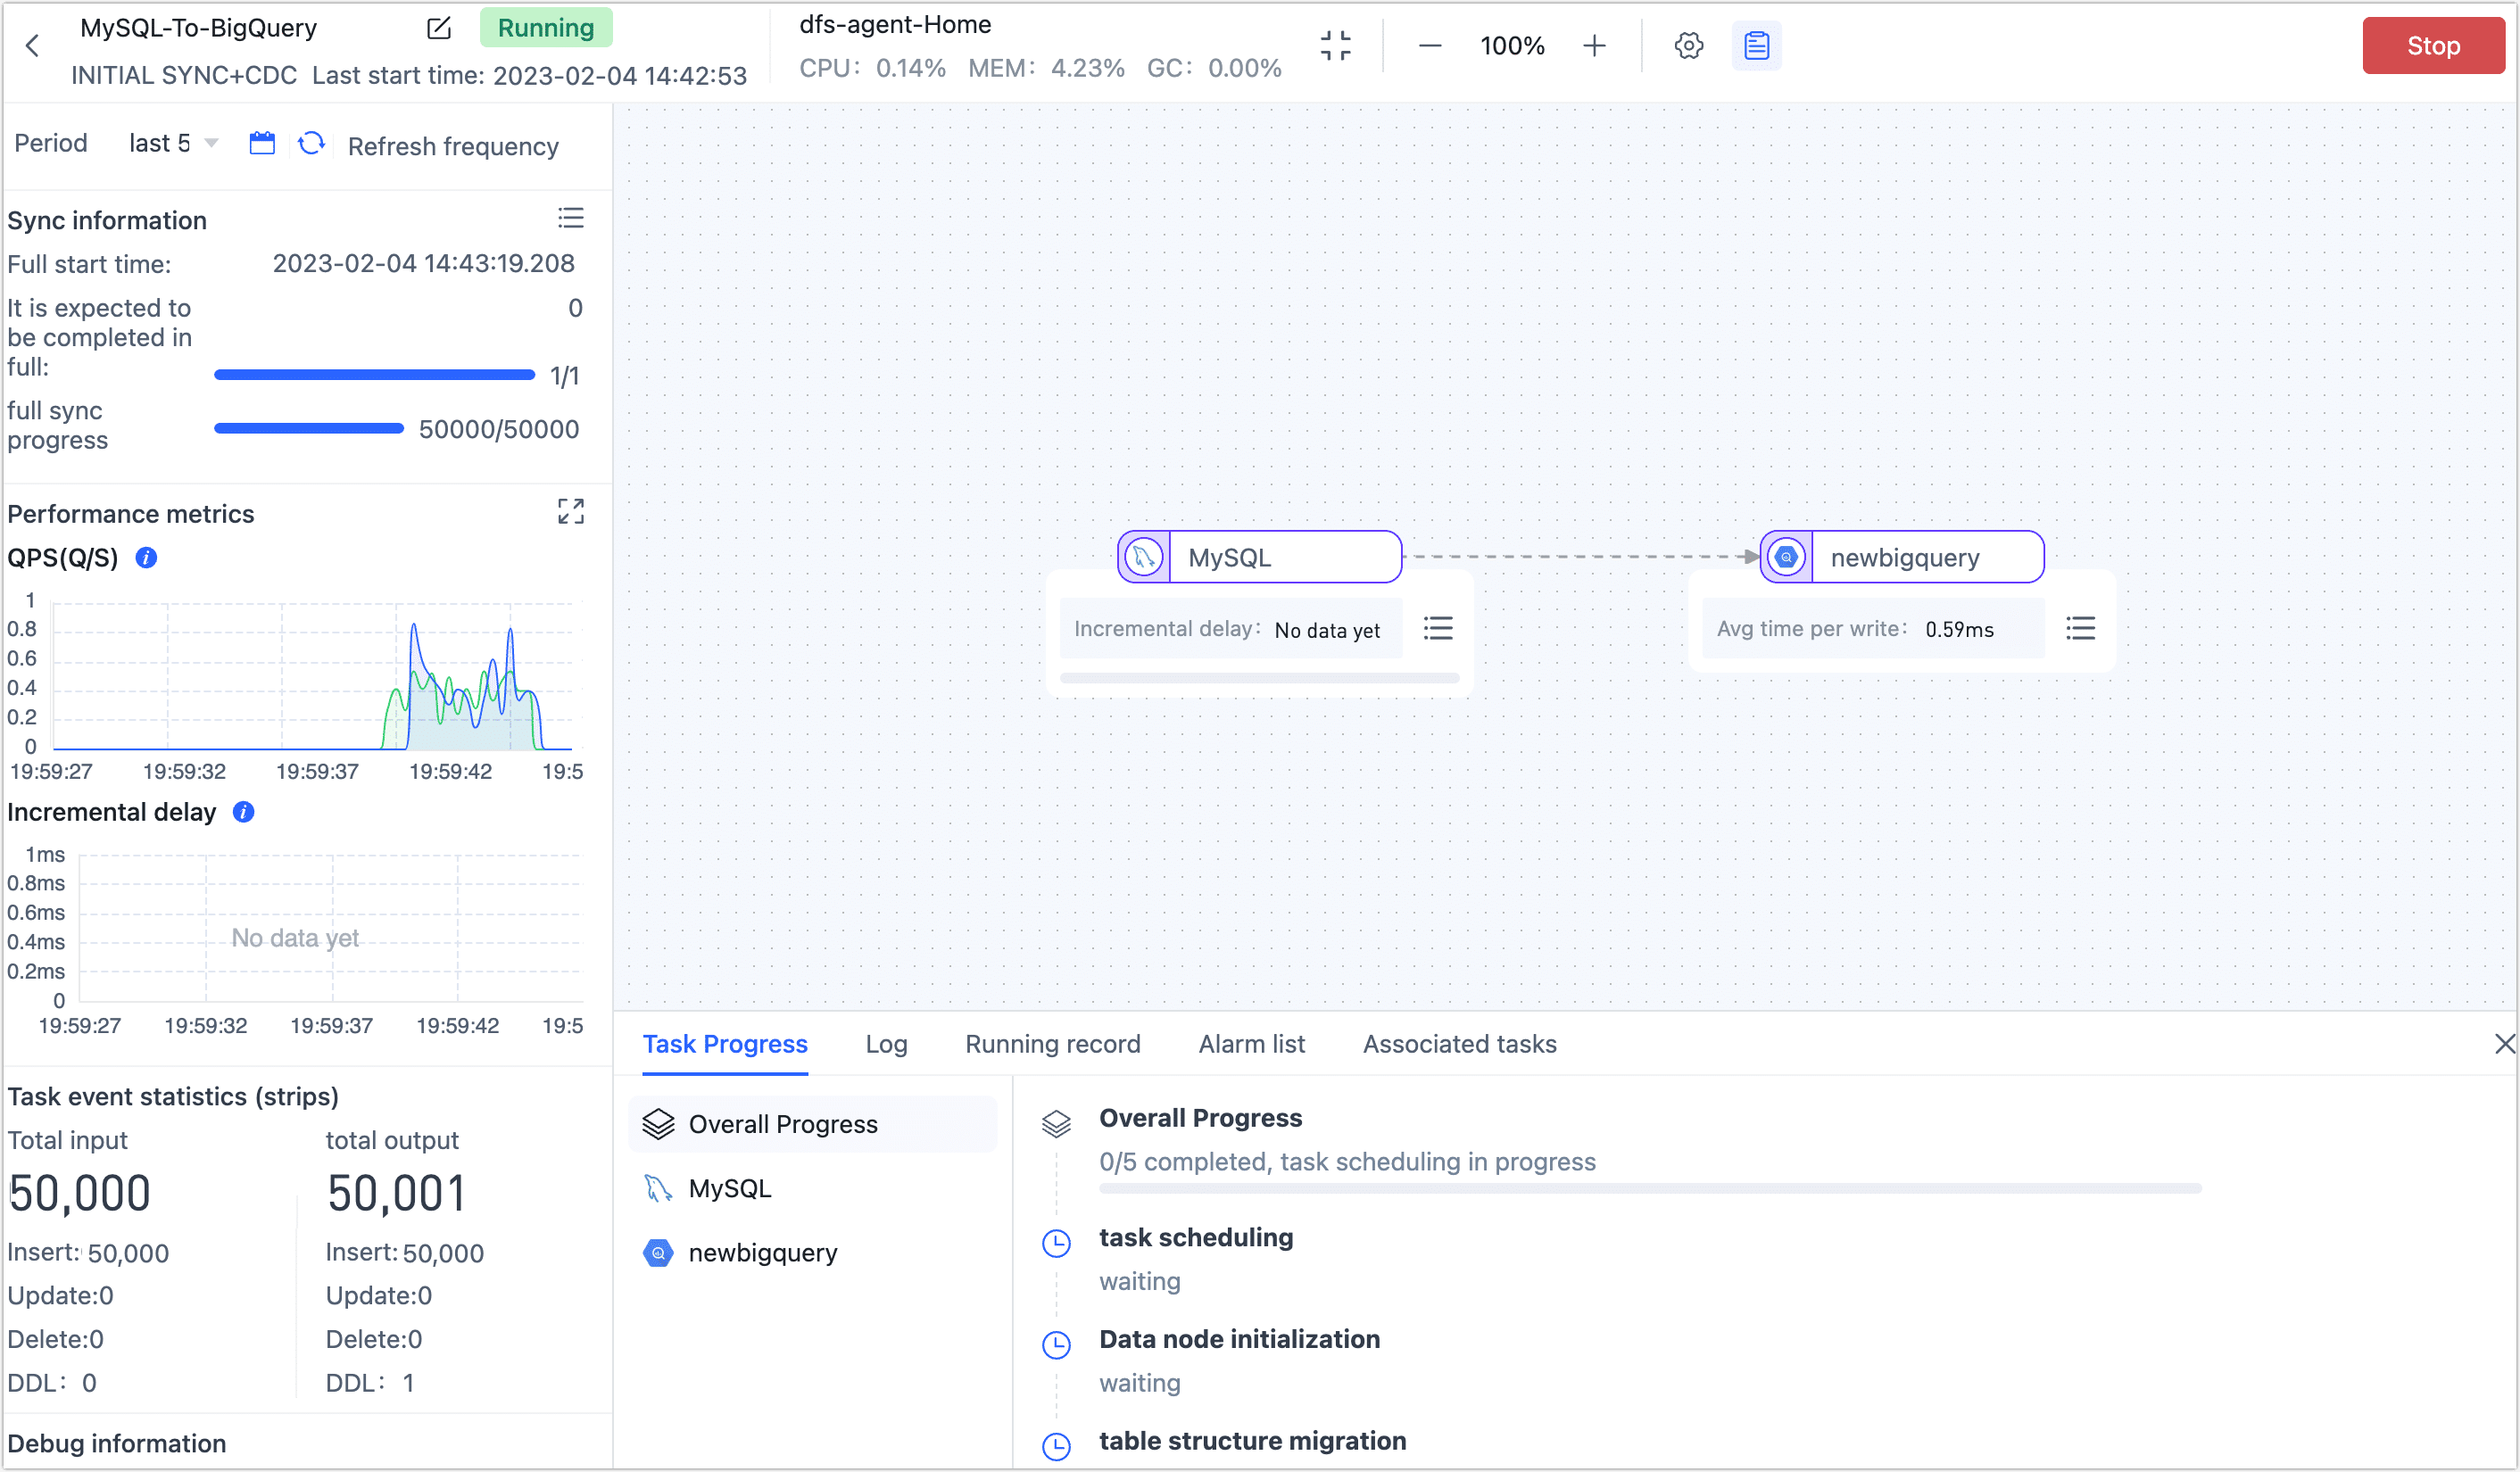Click QPS info tooltip icon
Screen dimensions: 2520x1472
(x=146, y=558)
